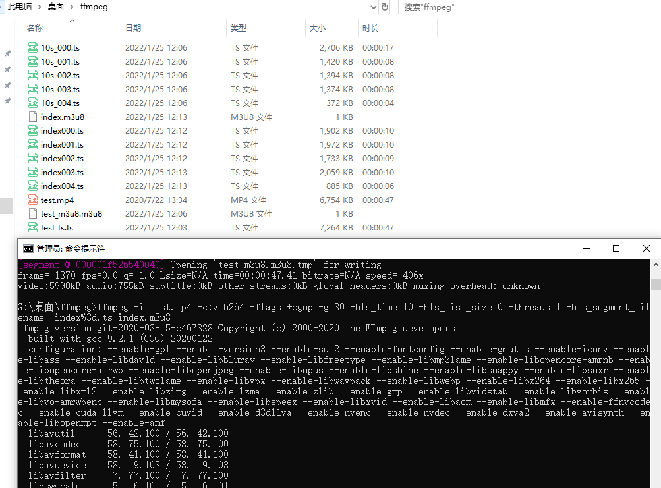Click the index004.ts file icon

33,186
